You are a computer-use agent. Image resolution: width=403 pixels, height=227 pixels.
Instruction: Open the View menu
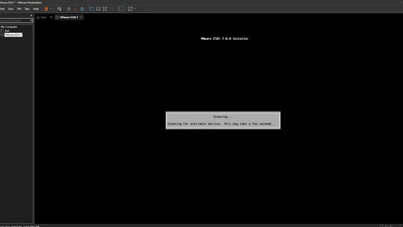pos(11,9)
